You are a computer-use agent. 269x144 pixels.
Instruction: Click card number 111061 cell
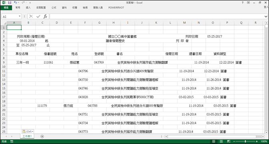48,62
